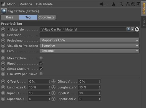The height and width of the screenshot is (108, 146).
Task: Open the Proiezione dropdown showing Mappatura UVW
Action: pyautogui.click(x=89, y=40)
